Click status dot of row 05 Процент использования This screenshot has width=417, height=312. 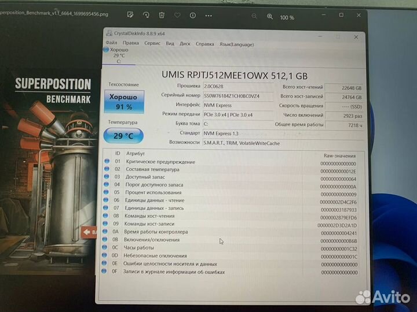tap(106, 192)
